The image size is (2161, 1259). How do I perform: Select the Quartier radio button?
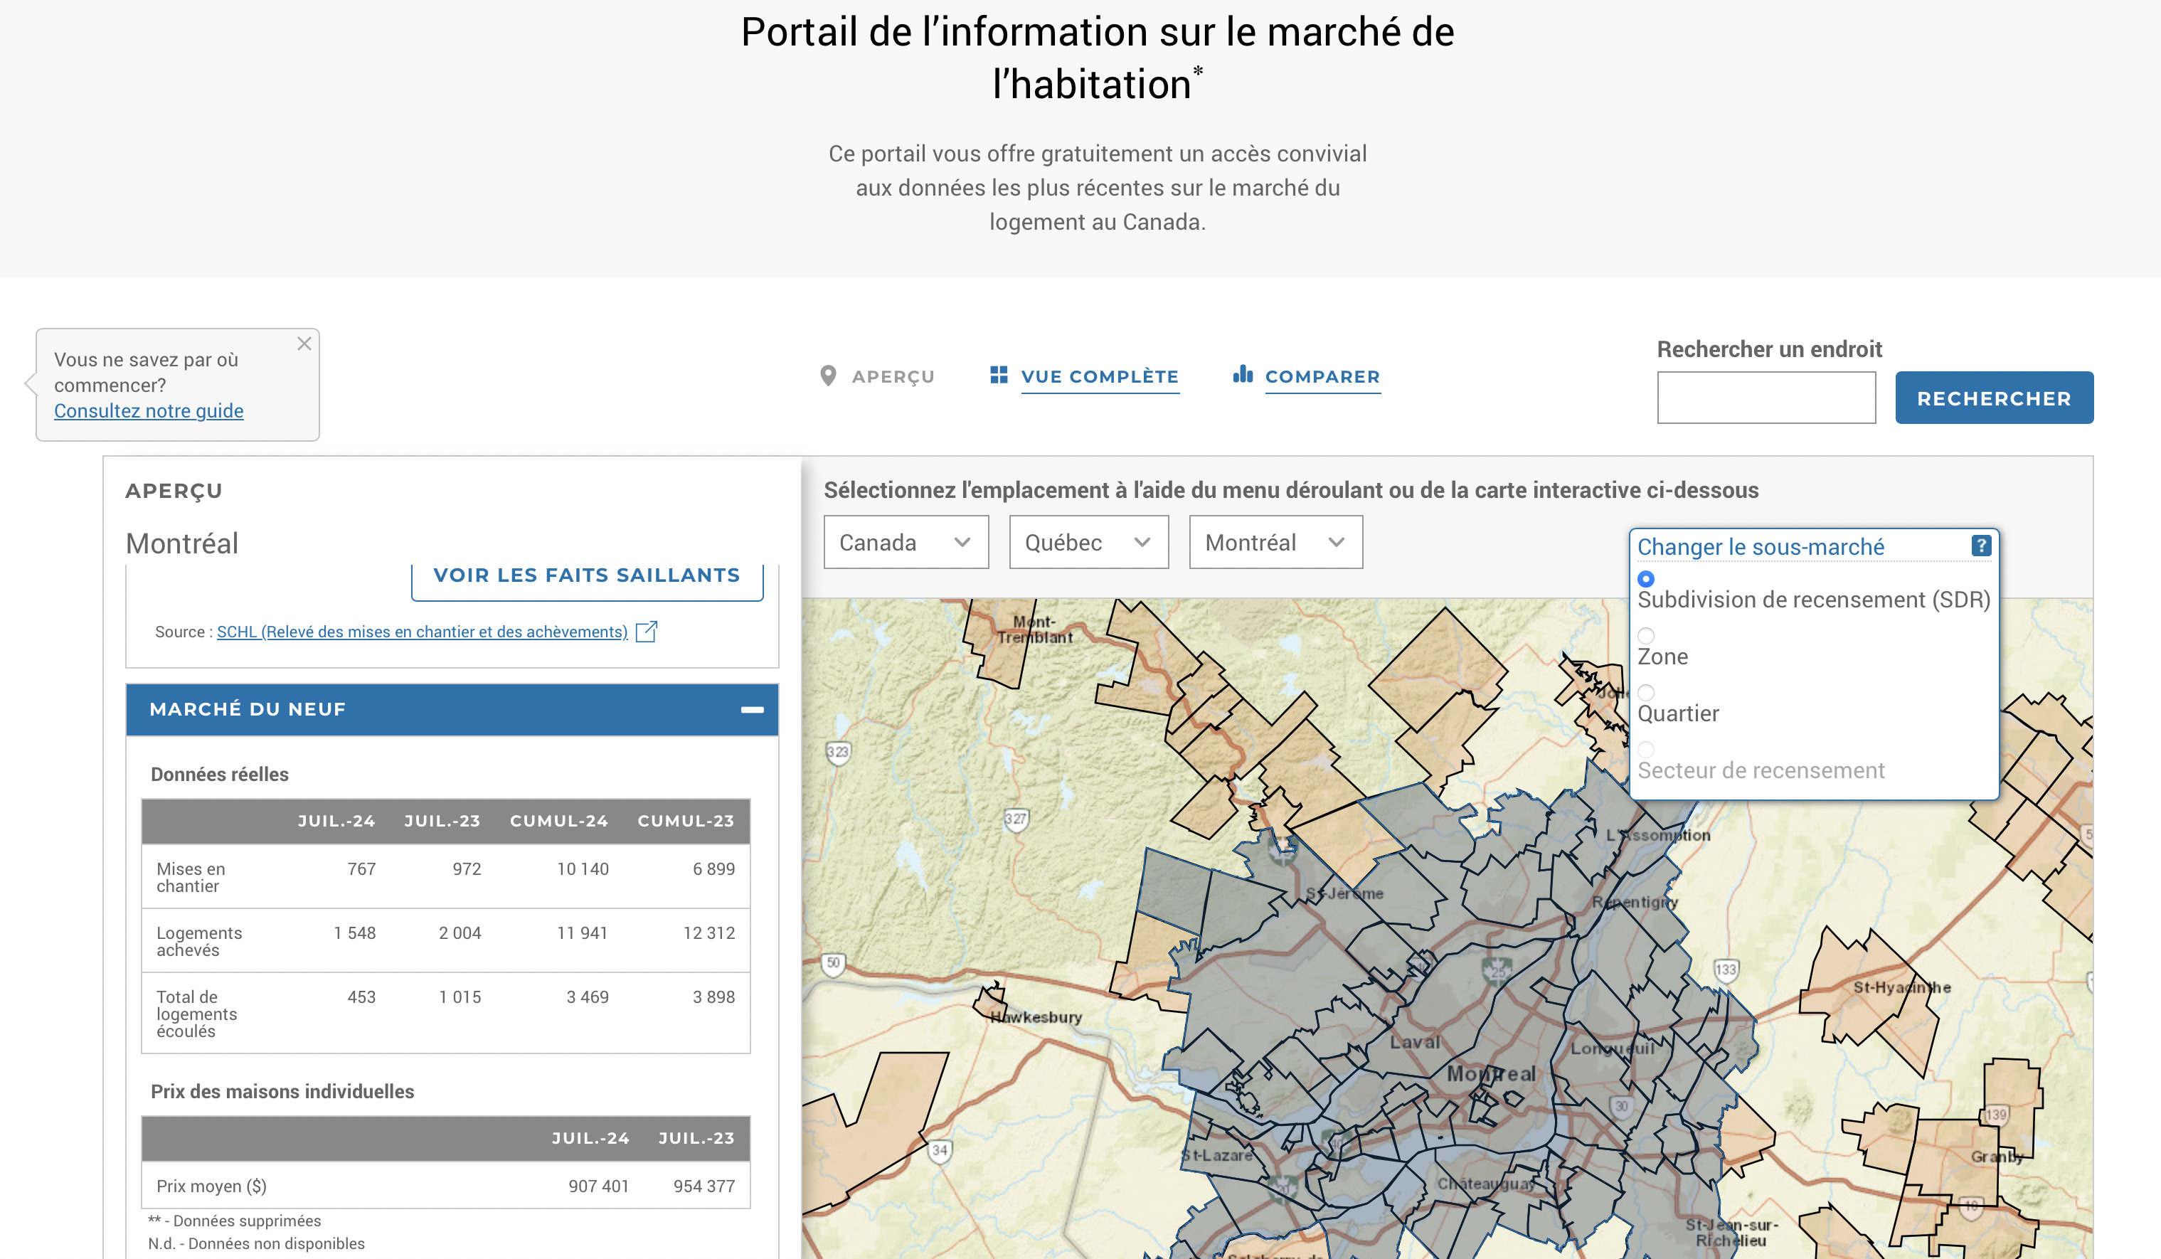click(1645, 692)
